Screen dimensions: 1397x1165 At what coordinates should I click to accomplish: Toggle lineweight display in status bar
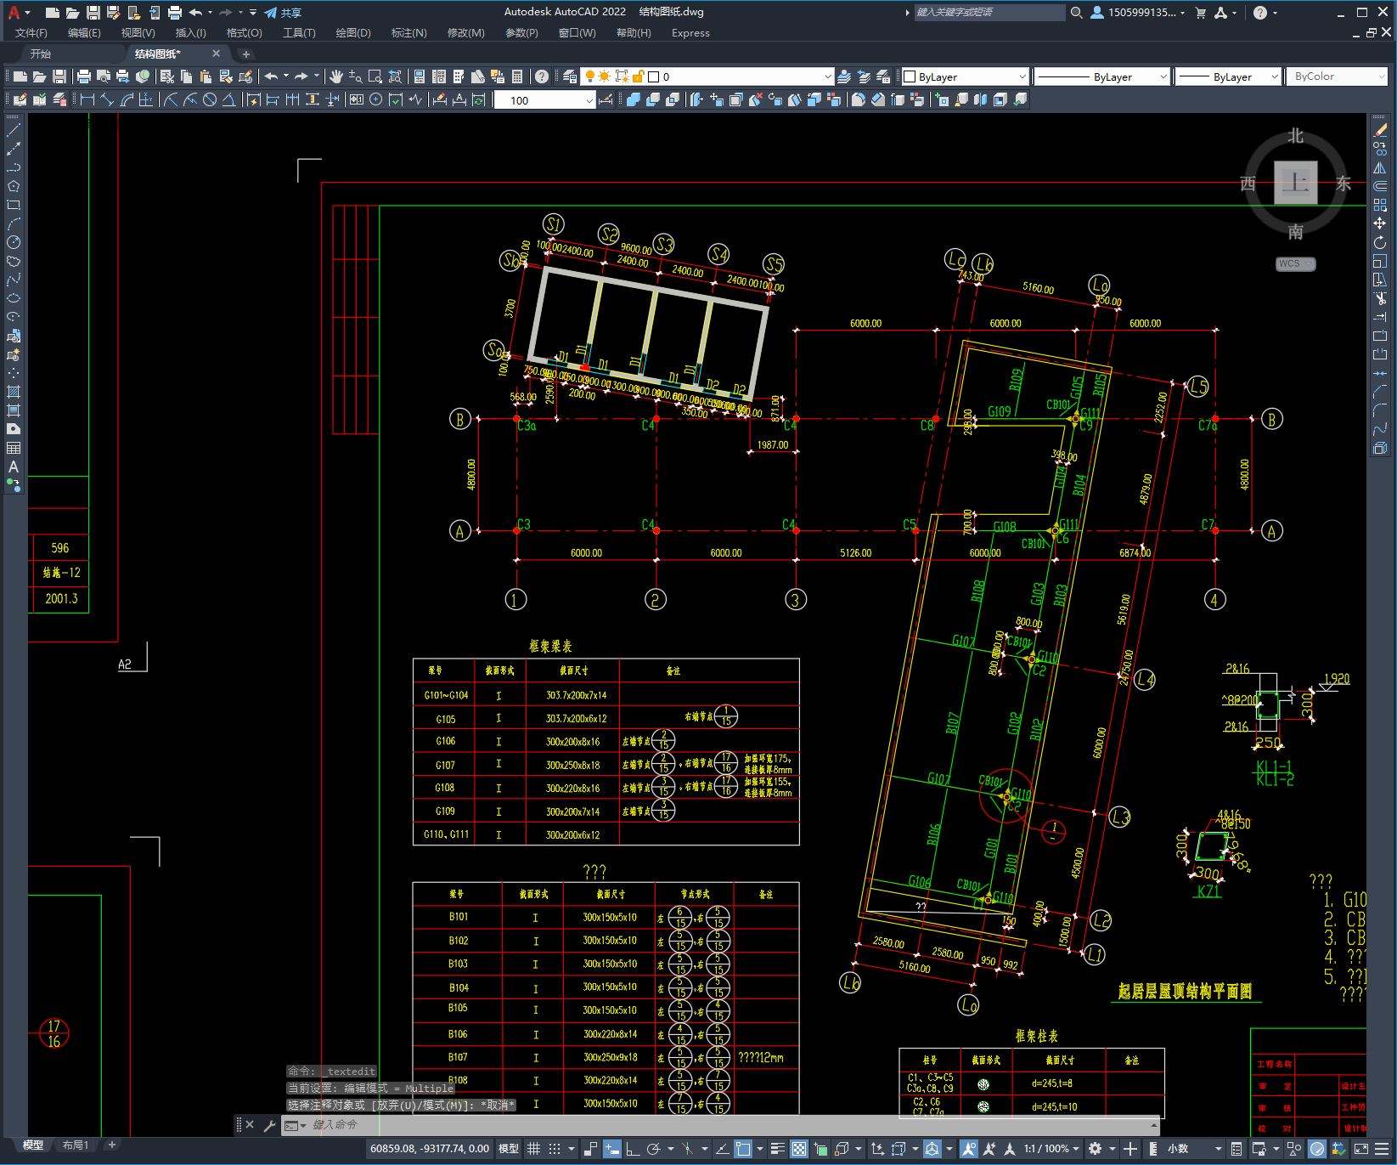[778, 1149]
